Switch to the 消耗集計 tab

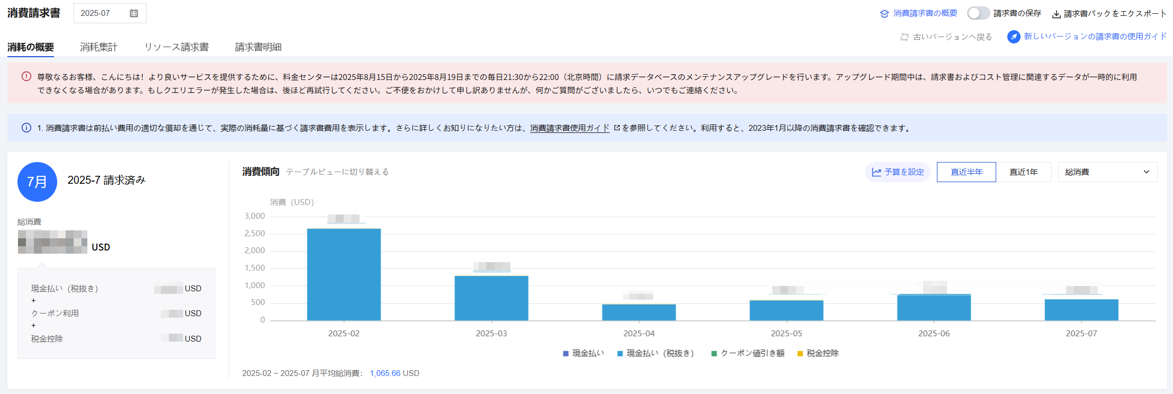(98, 47)
